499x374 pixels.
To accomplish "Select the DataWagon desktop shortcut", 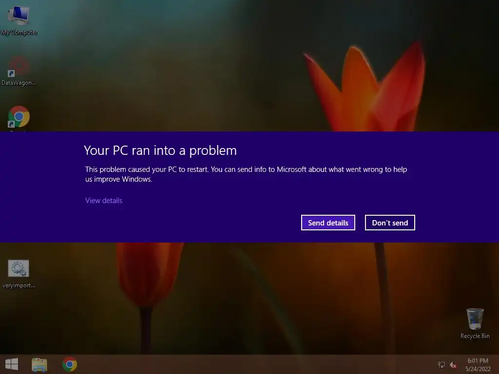I will coord(19,72).
